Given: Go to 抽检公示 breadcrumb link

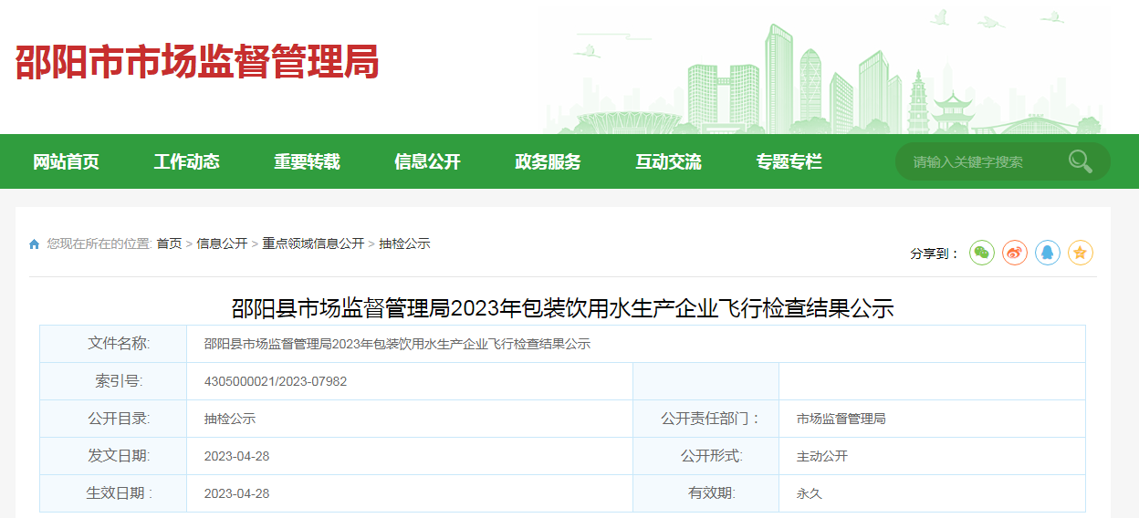Looking at the screenshot, I should pos(404,243).
